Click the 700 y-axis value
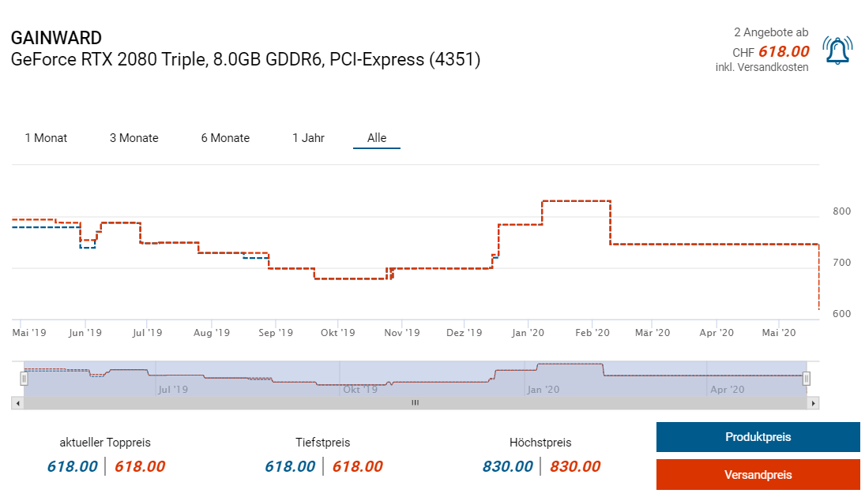This screenshot has height=497, width=865. click(842, 263)
